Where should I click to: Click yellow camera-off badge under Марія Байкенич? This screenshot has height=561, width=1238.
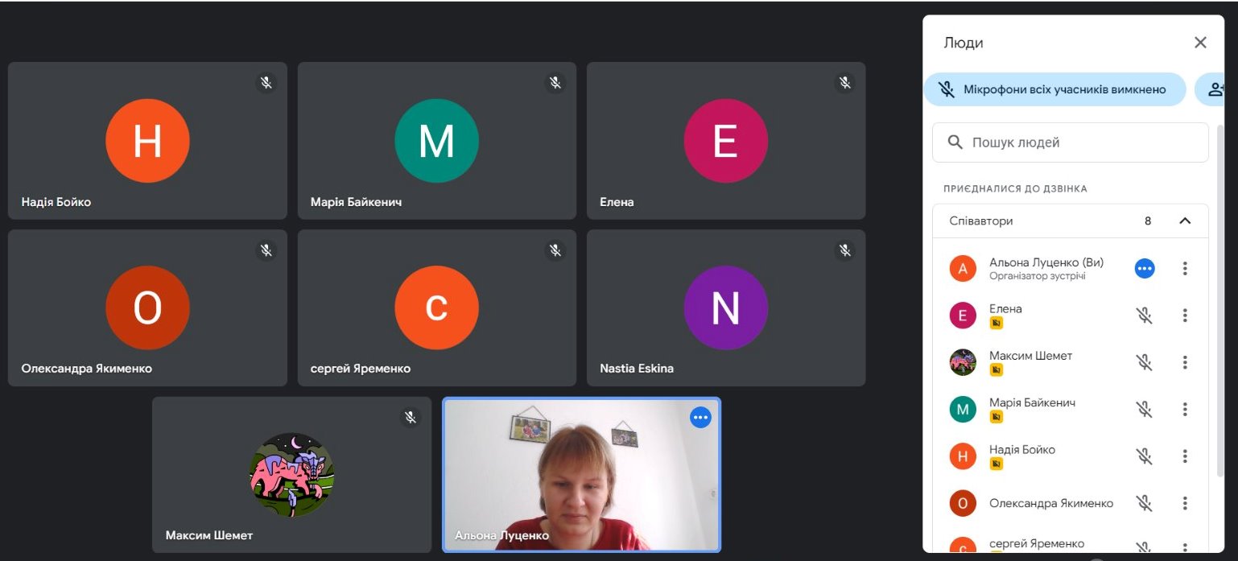(x=997, y=417)
